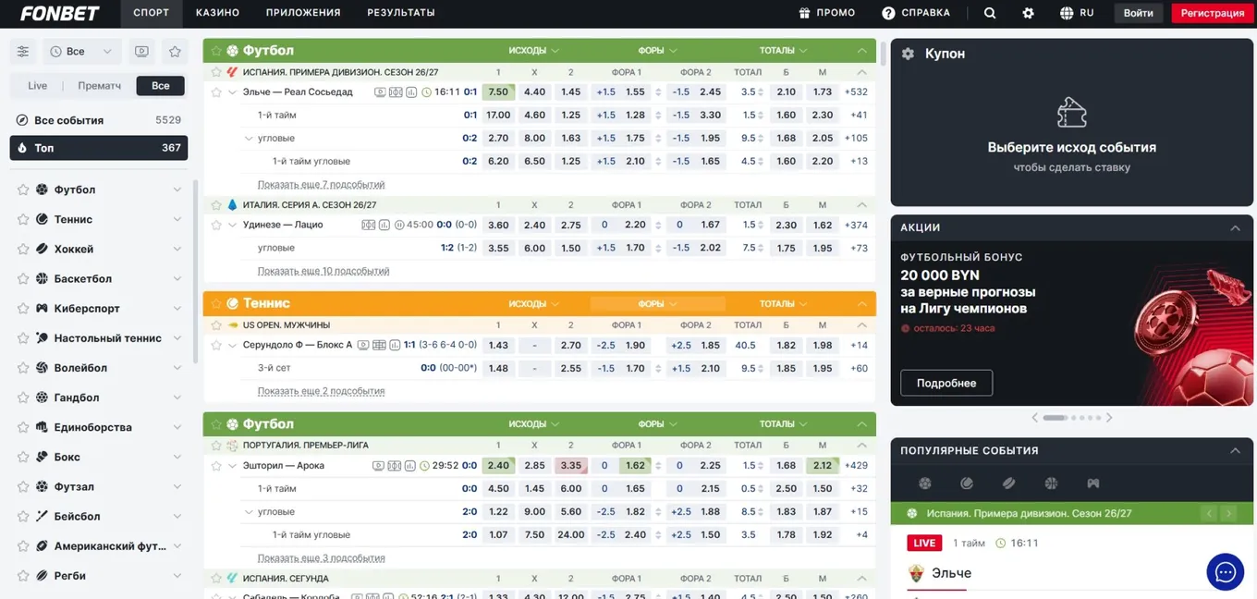Expand Настольный теннис in sidebar
1257x599 pixels.
pyautogui.click(x=177, y=337)
